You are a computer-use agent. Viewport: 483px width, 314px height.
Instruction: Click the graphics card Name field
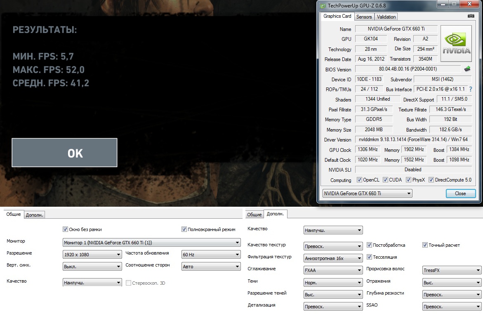396,28
